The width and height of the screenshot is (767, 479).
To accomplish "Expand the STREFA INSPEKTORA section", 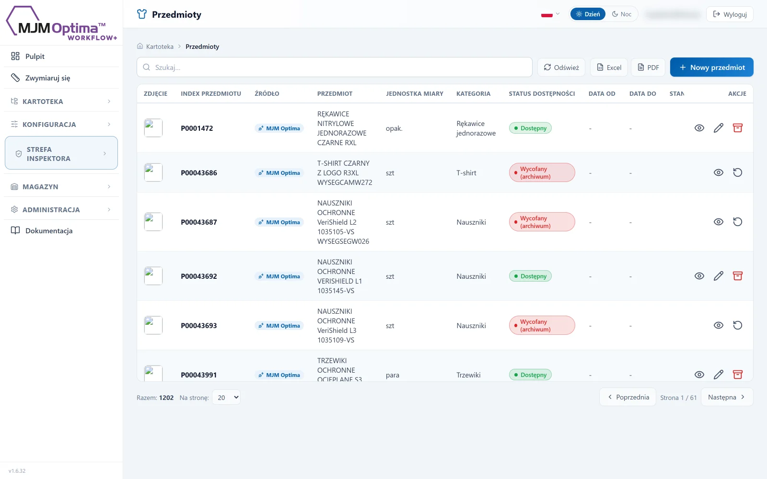I will 61,154.
